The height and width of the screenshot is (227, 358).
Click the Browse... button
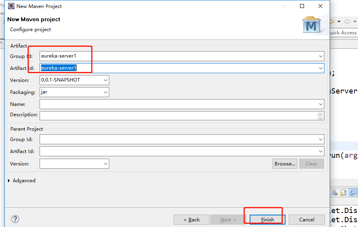[285, 164]
